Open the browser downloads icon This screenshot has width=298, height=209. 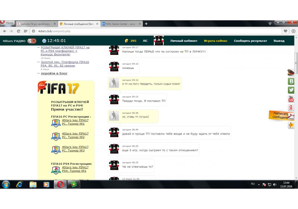click(293, 31)
